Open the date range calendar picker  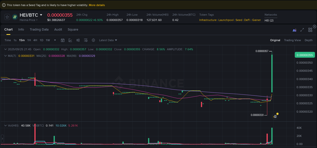[x=63, y=40]
